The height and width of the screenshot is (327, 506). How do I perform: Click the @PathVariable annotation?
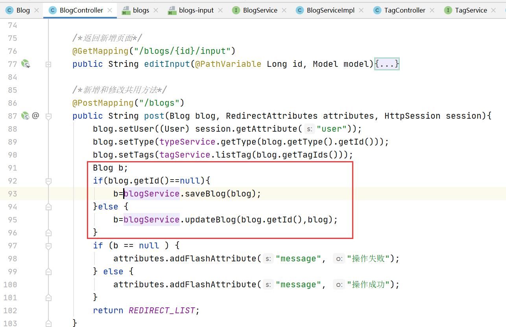(x=228, y=64)
